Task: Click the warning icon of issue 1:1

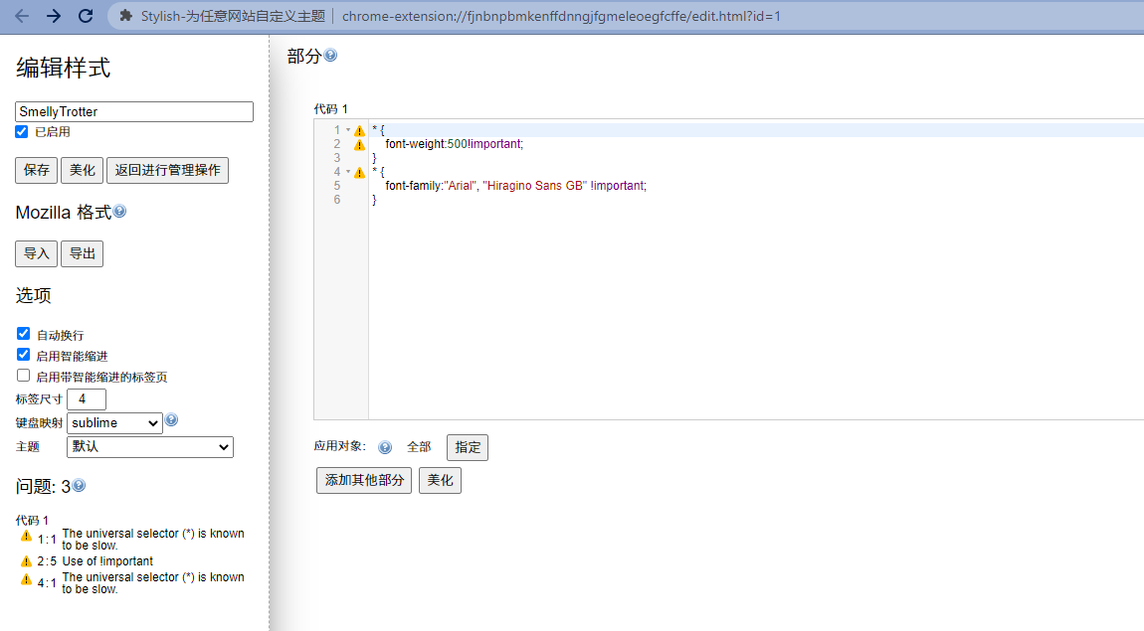Action: (x=26, y=537)
